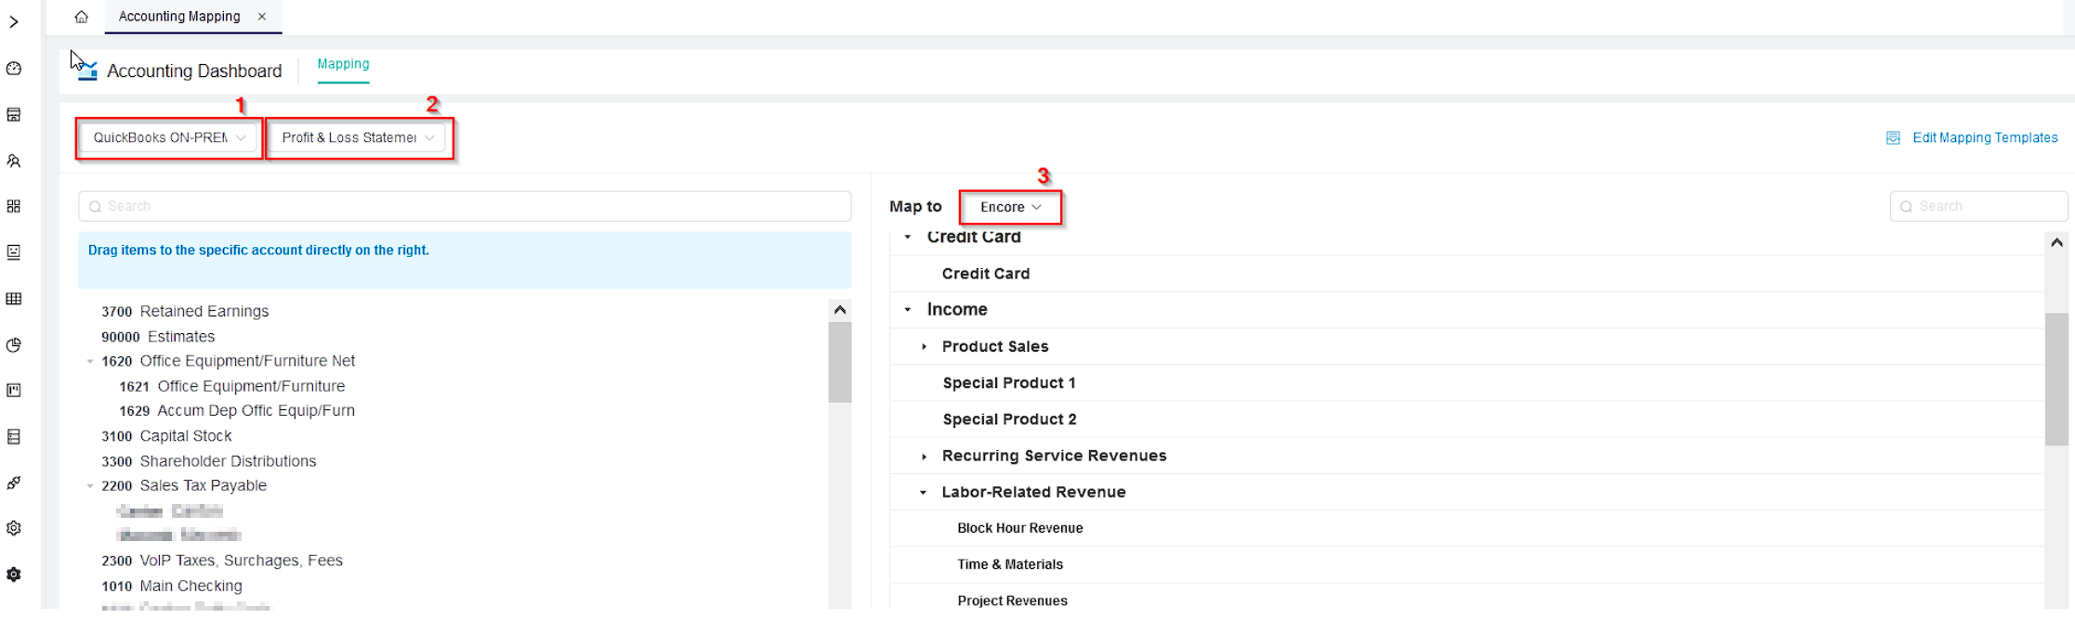This screenshot has width=2075, height=619.
Task: Click the pie chart icon in sidebar
Action: click(14, 345)
